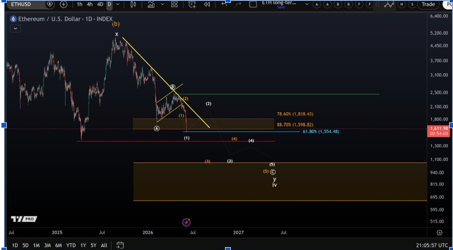Viewport: 453px width, 250px height.
Task: Switch to the 1h timeframe
Action: (80, 4)
